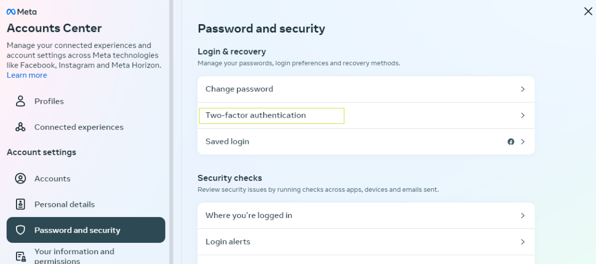Click the sidebar vertical scrollbar
This screenshot has height=264, width=596.
171,129
